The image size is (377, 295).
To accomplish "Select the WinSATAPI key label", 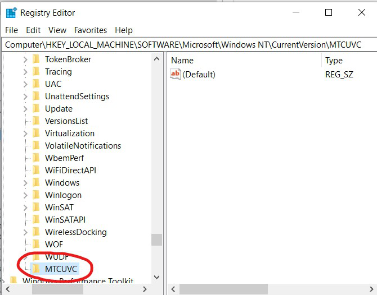I will pos(65,219).
